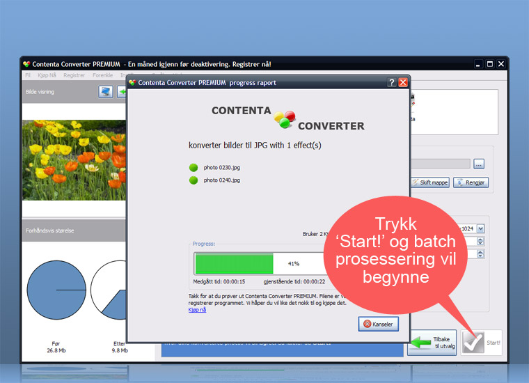Click the Start! checkmark button
Image resolution: width=529 pixels, height=383 pixels.
[481, 343]
